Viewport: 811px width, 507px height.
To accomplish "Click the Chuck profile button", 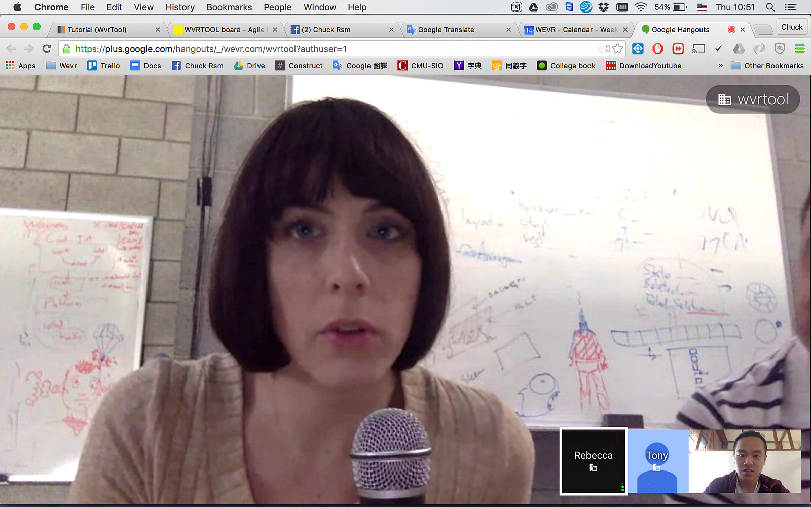I will pos(792,27).
